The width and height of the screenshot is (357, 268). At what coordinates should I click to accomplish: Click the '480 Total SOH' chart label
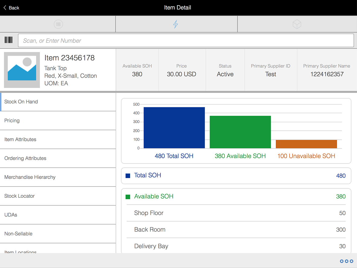pyautogui.click(x=174, y=156)
